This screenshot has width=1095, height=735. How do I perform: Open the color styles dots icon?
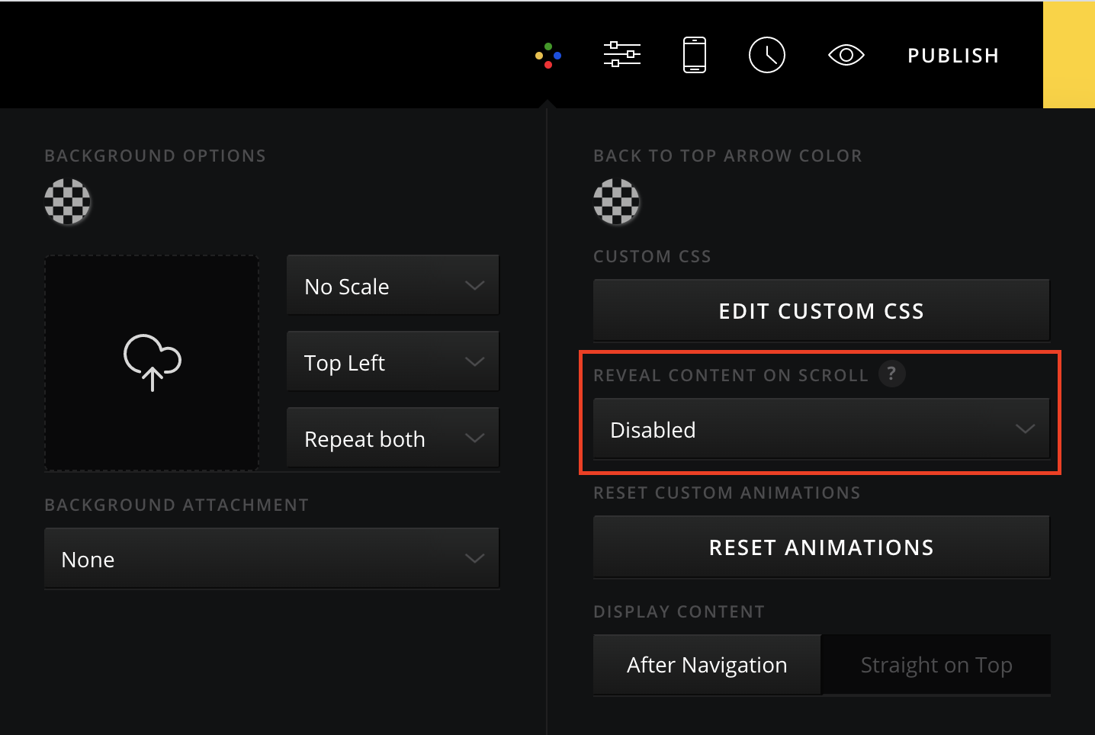pos(548,56)
